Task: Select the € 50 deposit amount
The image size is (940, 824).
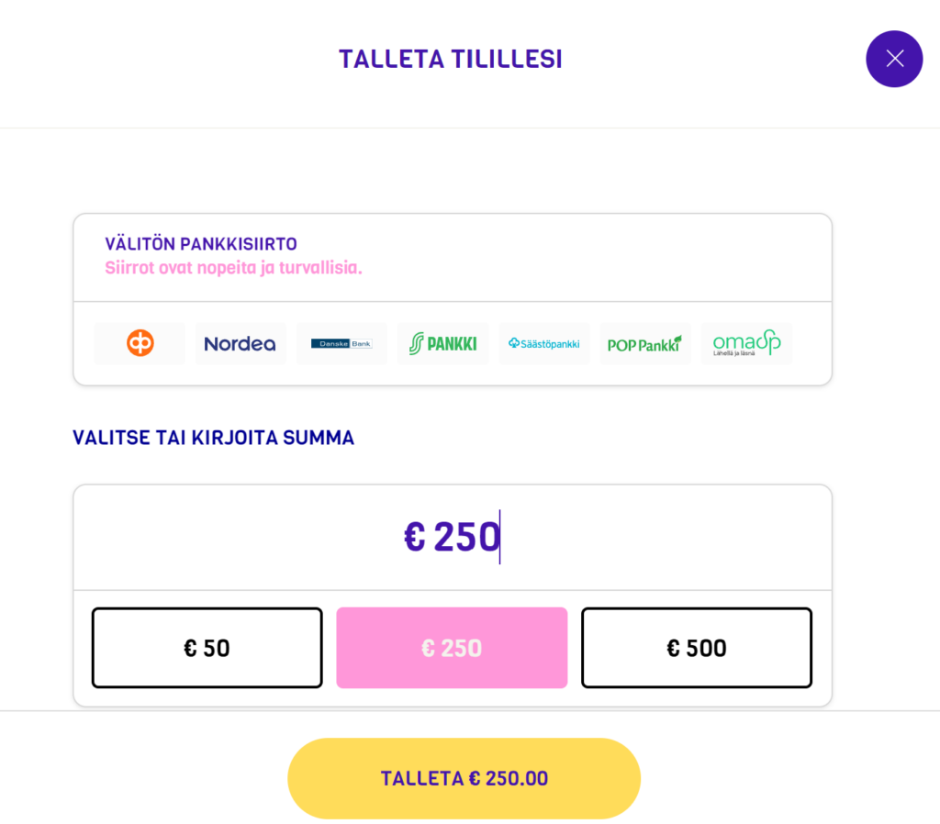Action: (206, 647)
